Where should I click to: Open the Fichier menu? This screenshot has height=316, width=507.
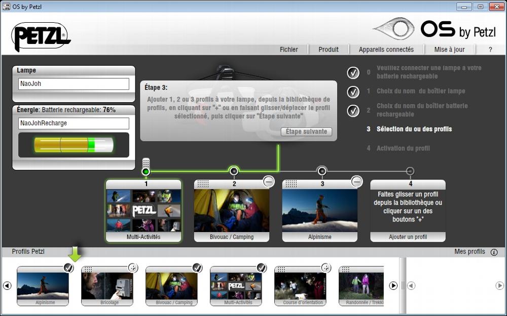289,49
